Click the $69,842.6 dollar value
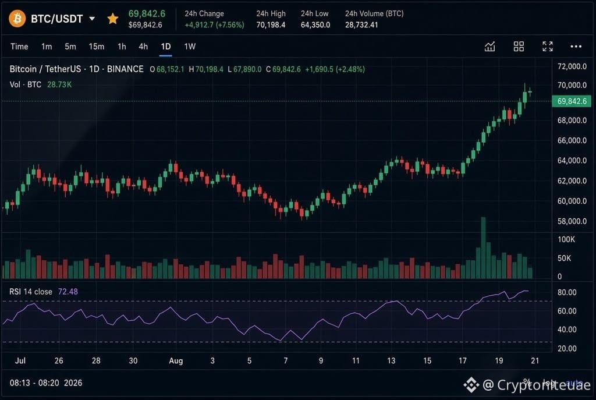Image resolution: width=596 pixels, height=400 pixels. [x=145, y=24]
